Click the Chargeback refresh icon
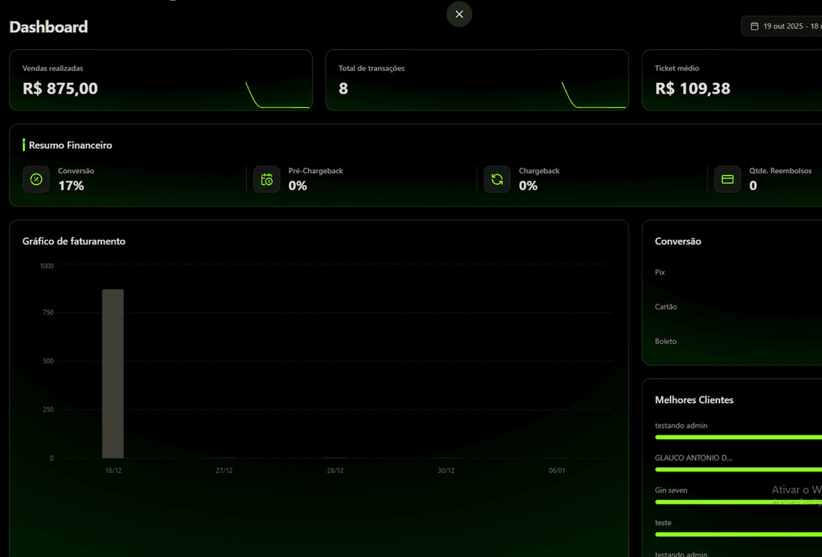This screenshot has width=822, height=557. (497, 179)
